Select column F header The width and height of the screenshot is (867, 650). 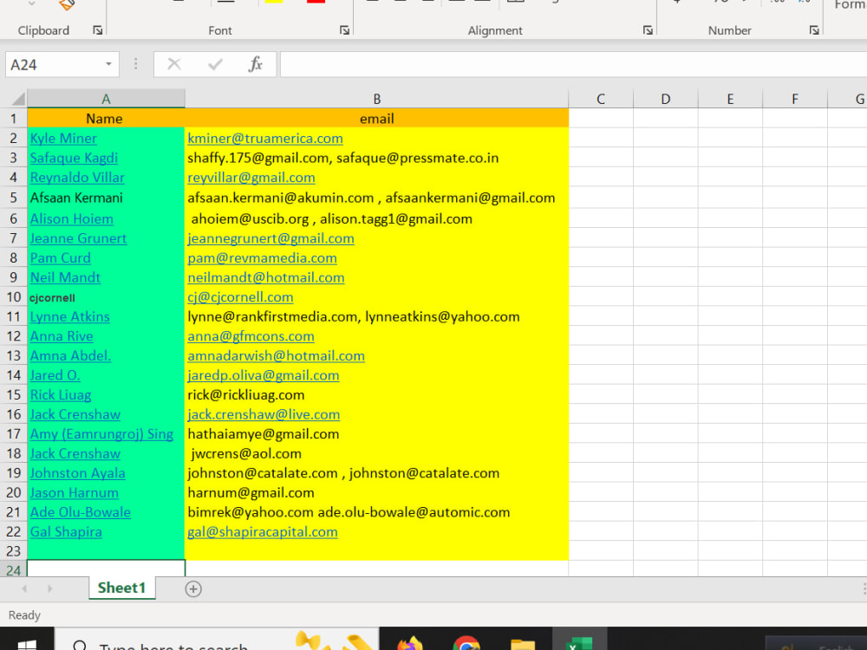794,99
